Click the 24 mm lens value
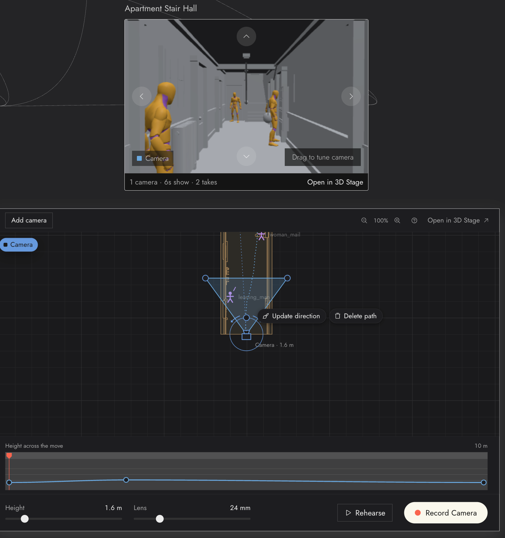This screenshot has height=538, width=505. (240, 508)
